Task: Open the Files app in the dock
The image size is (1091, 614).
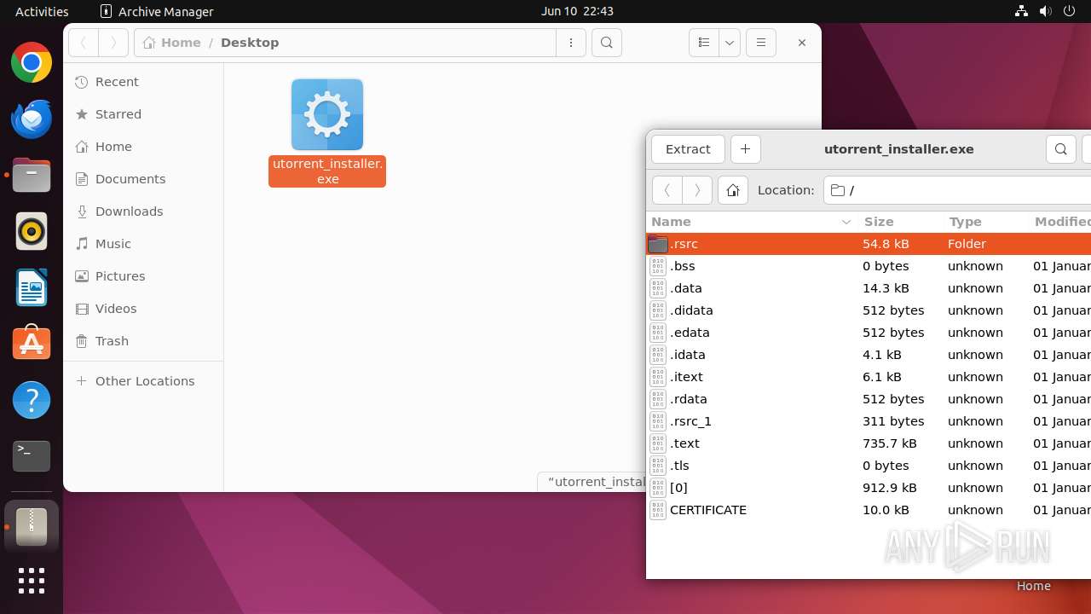Action: coord(32,175)
